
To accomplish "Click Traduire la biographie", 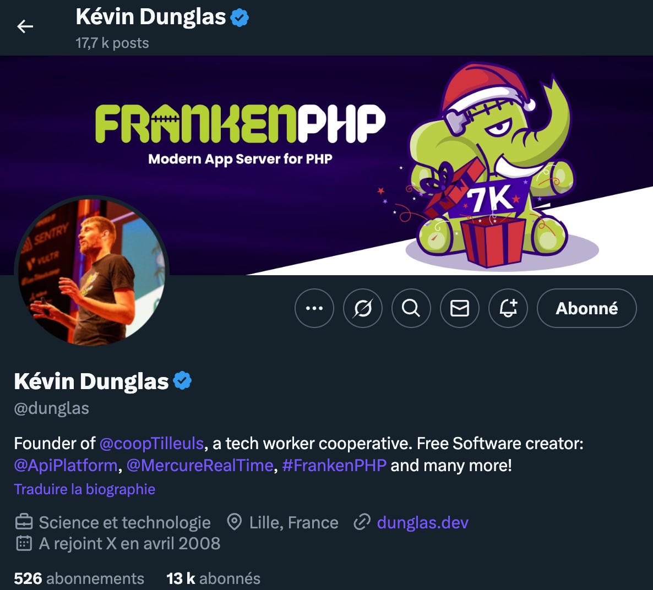I will [85, 489].
